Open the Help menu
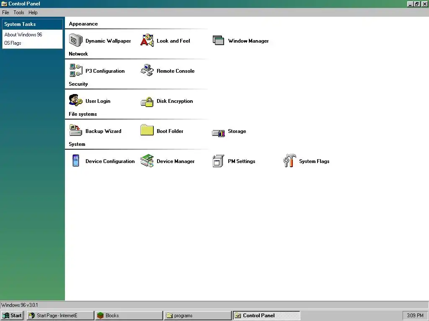The width and height of the screenshot is (429, 321). click(x=33, y=13)
